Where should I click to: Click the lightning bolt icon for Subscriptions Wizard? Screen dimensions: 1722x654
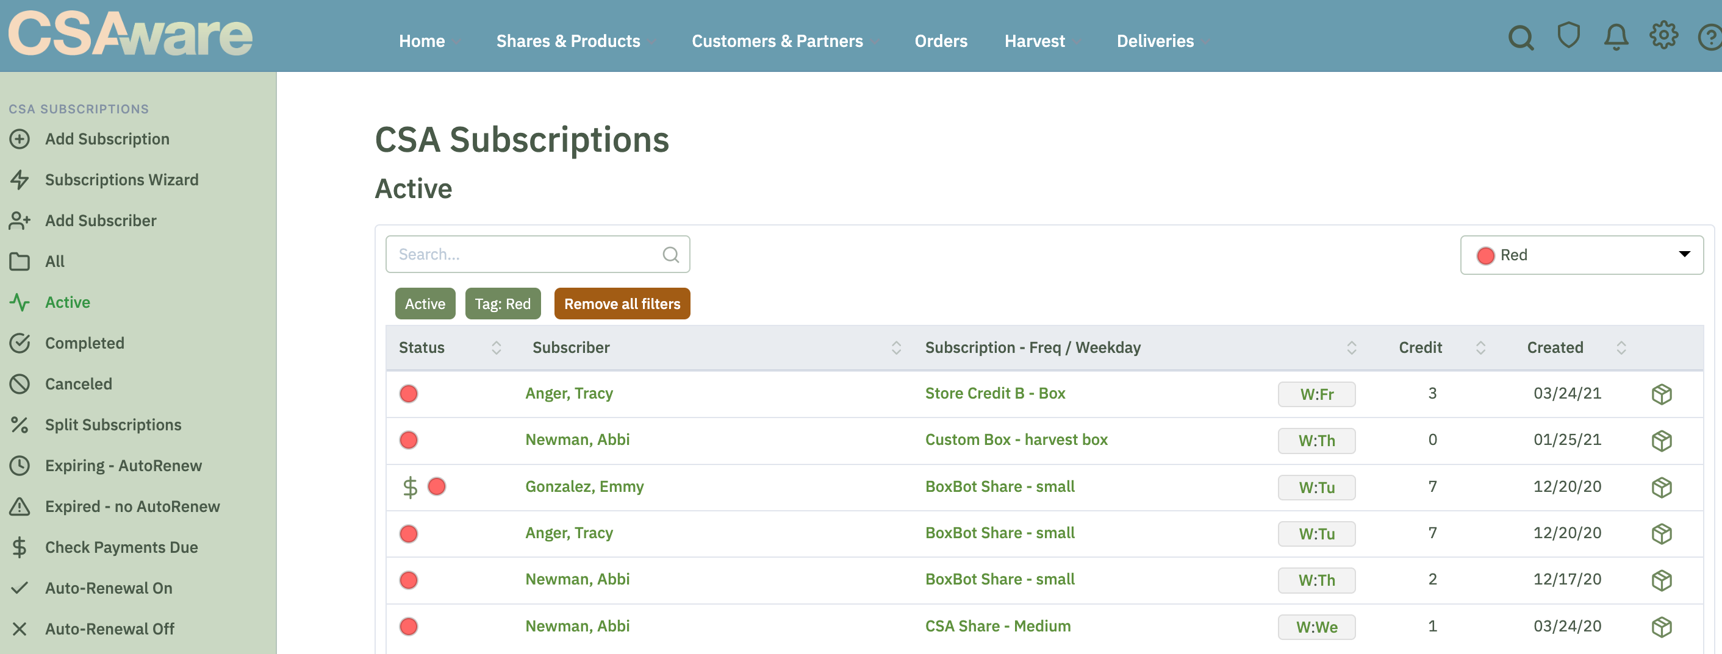20,180
